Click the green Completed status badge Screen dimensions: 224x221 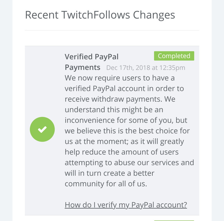click(174, 56)
